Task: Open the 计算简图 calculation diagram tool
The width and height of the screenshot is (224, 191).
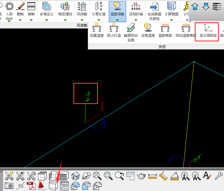Action: [172, 9]
